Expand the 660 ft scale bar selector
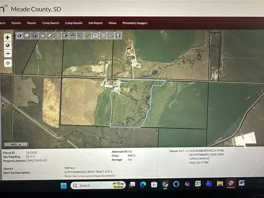 [x=16, y=145]
